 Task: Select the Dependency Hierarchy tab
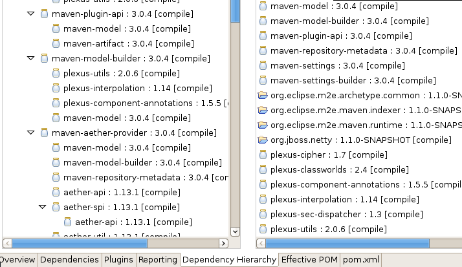pyautogui.click(x=229, y=260)
